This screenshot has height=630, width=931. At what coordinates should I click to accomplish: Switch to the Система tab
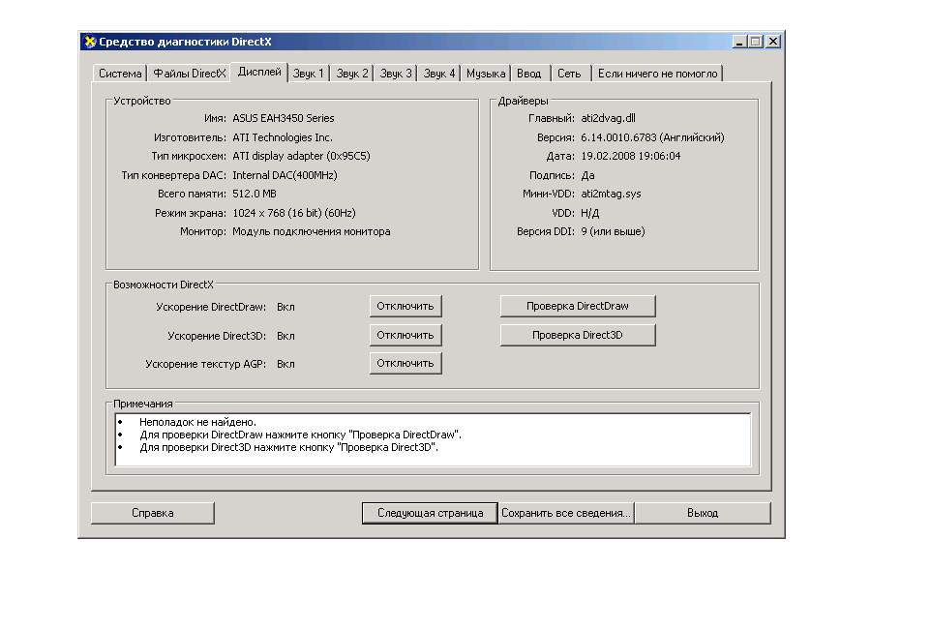click(x=120, y=74)
